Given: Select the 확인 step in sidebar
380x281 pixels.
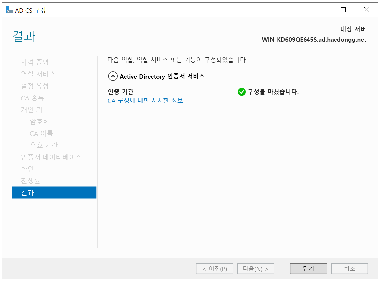Looking at the screenshot, I should point(27,169).
